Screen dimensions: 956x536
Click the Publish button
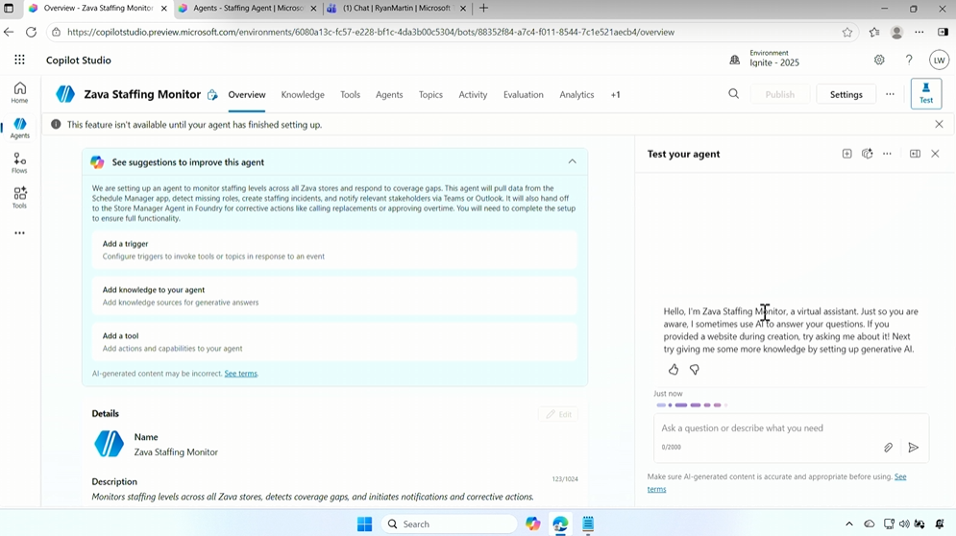click(780, 94)
